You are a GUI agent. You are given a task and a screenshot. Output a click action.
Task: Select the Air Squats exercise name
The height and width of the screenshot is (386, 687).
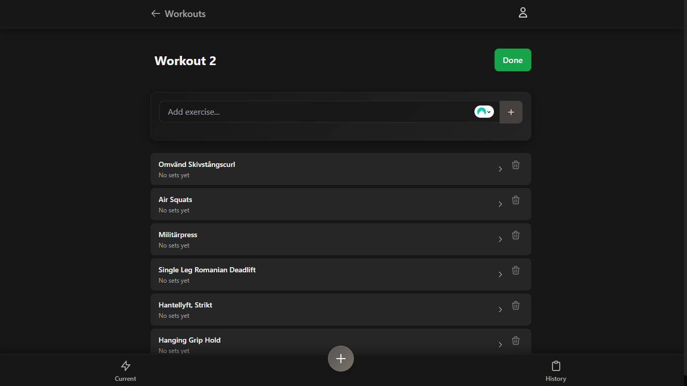pos(175,199)
